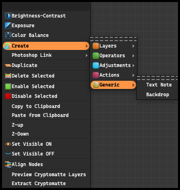This screenshot has width=180, height=190.
Task: Set visibility off with closed-eye icon
Action: [x=8, y=153]
